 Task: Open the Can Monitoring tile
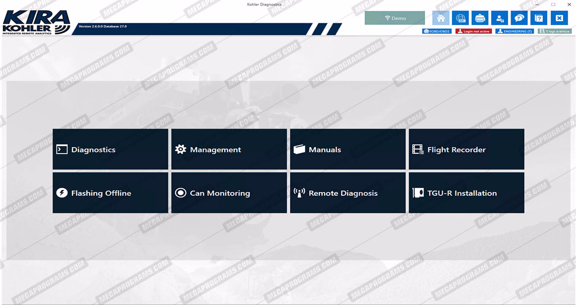[x=229, y=193]
